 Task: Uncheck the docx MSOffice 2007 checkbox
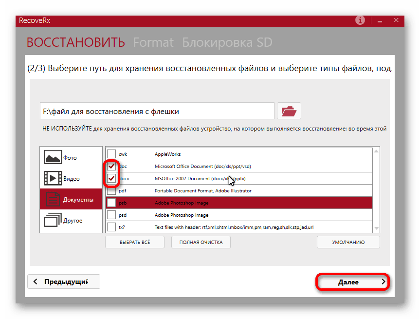click(111, 178)
